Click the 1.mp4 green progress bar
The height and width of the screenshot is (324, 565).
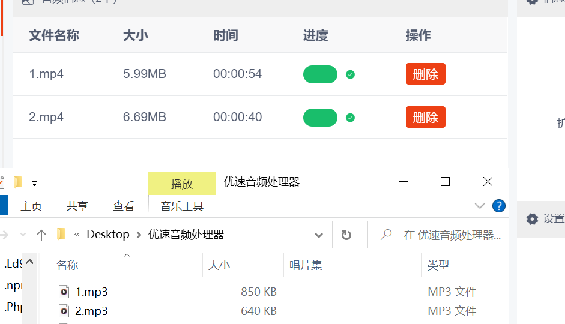[x=321, y=74]
